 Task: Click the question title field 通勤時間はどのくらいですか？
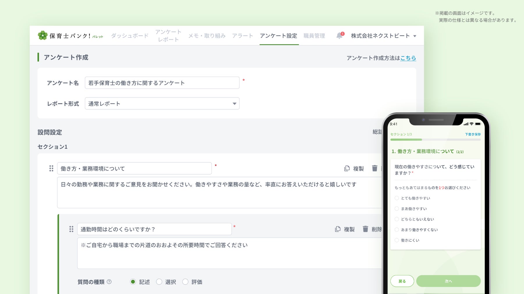(x=154, y=229)
